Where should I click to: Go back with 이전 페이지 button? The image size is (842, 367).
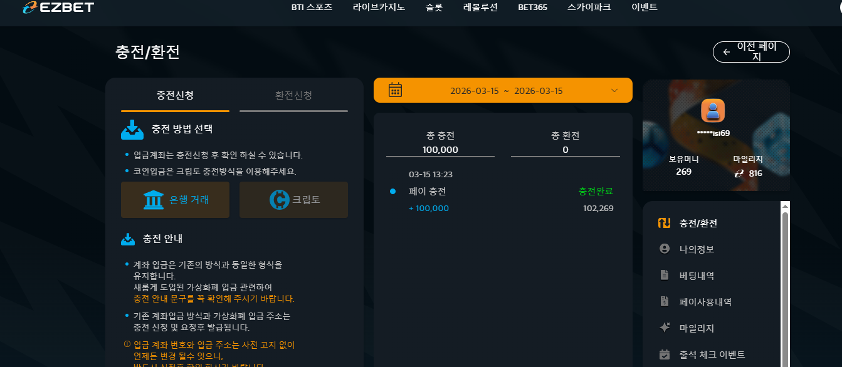(751, 52)
